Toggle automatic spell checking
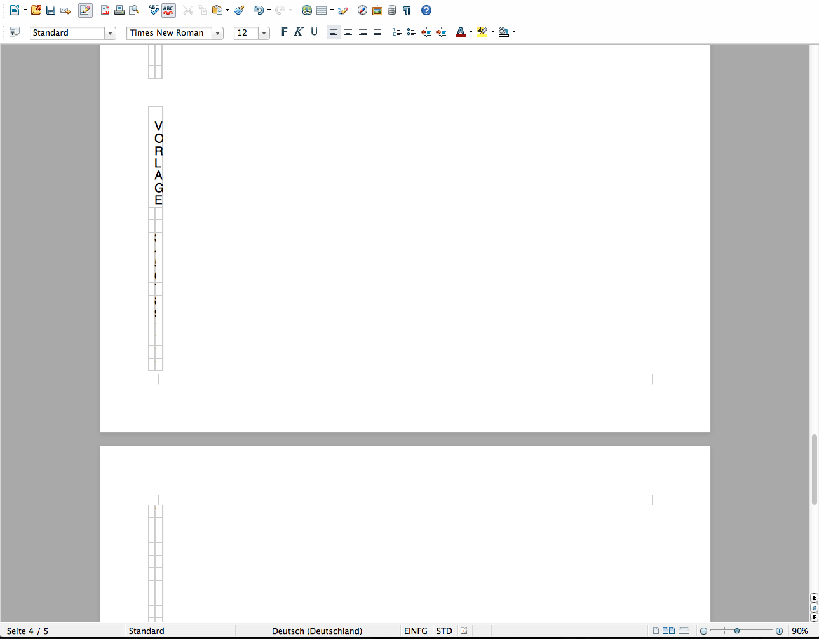This screenshot has width=819, height=639. click(168, 10)
